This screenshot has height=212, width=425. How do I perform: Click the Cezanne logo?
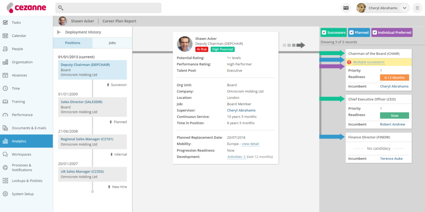click(26, 8)
